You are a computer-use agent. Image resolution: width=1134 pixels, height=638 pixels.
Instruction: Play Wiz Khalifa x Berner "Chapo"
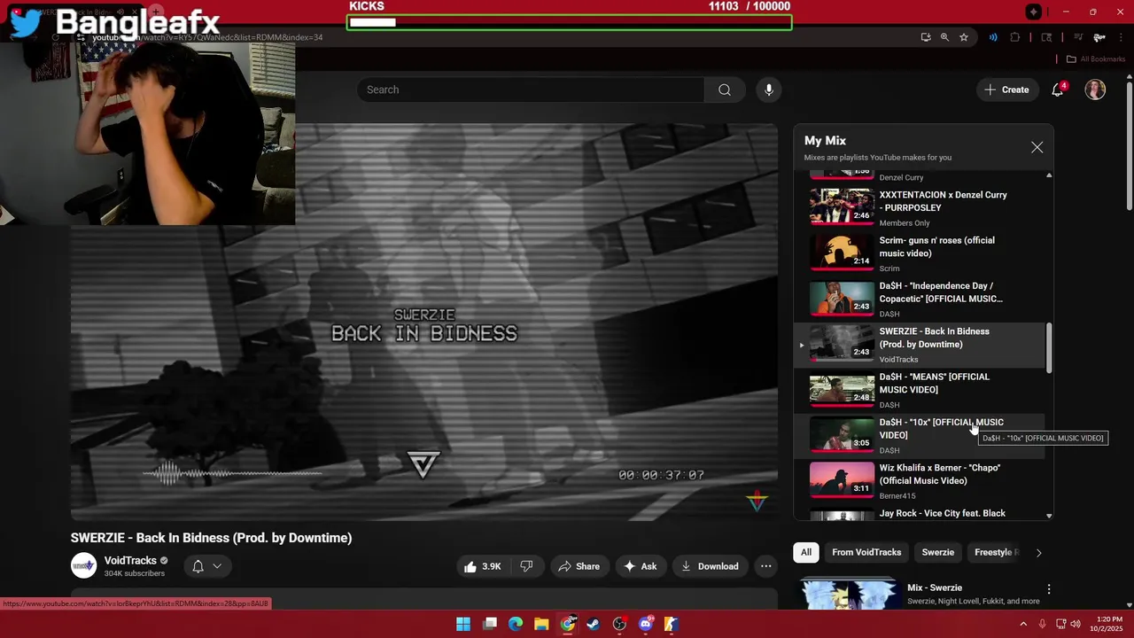click(921, 481)
